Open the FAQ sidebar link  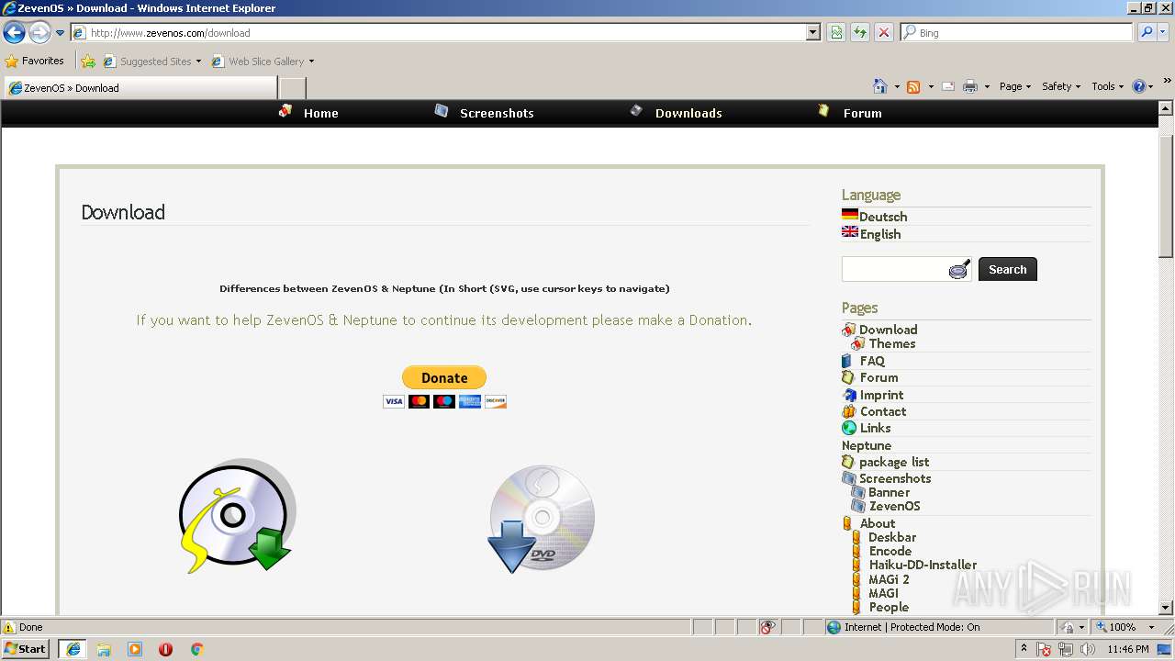tap(872, 361)
